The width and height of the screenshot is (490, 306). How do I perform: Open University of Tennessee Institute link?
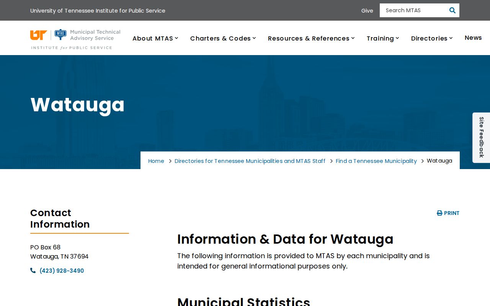(x=98, y=11)
